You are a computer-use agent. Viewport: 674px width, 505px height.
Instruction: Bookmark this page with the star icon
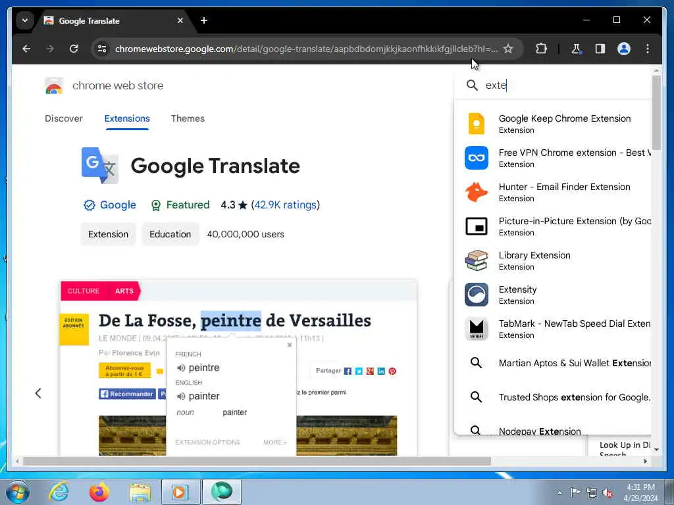[x=508, y=49]
